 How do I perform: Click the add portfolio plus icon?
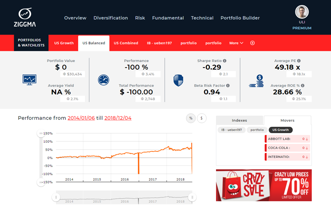[252, 43]
